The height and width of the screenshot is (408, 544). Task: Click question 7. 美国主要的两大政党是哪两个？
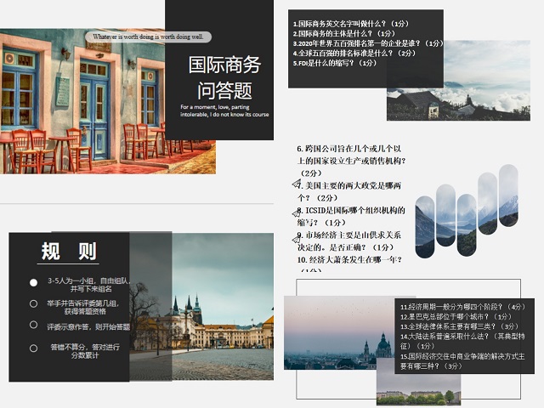coord(348,191)
